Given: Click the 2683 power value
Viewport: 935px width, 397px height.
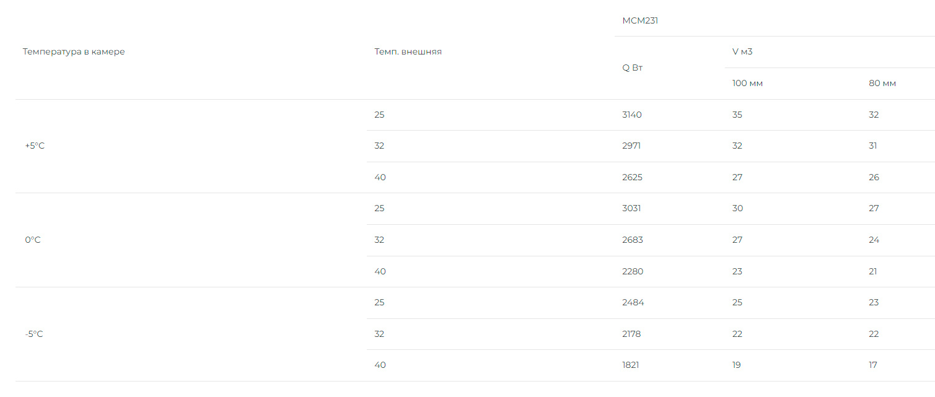Looking at the screenshot, I should pos(632,240).
